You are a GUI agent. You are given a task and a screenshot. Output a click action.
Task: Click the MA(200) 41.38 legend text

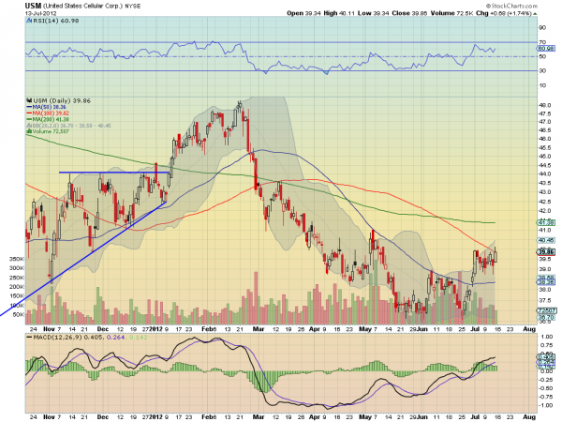point(51,119)
